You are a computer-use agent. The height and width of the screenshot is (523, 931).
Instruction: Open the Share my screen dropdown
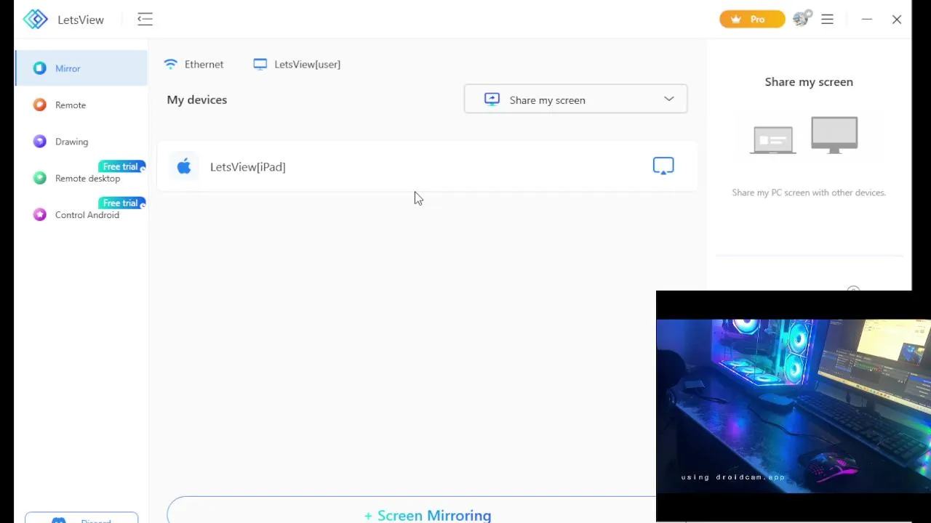point(575,100)
